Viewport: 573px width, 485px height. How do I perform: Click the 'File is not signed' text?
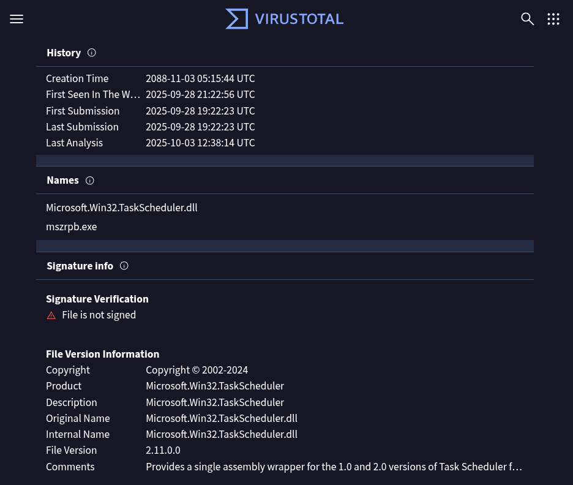[x=99, y=315]
